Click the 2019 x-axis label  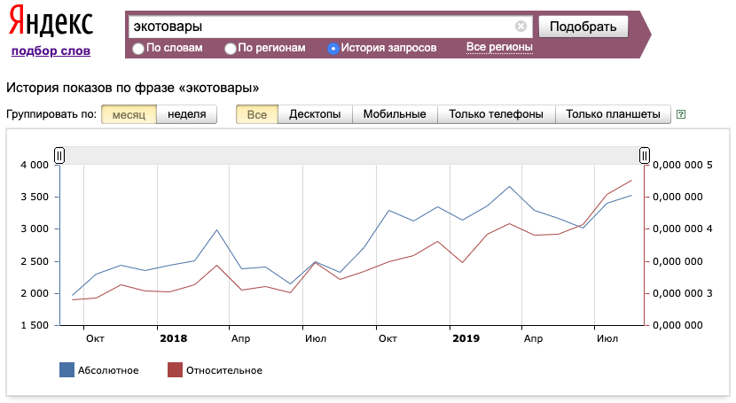(x=466, y=338)
